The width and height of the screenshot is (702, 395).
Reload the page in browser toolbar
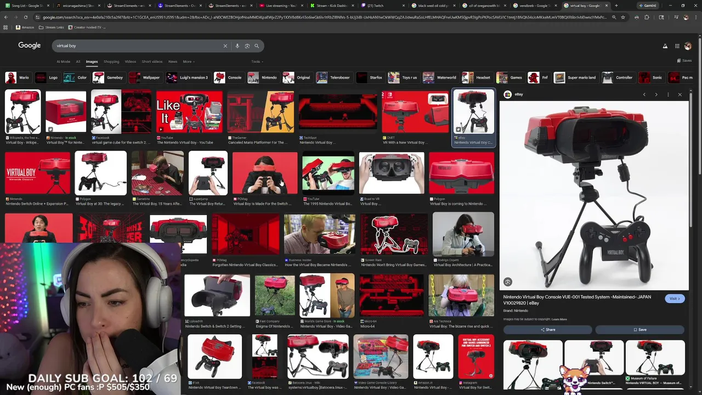tap(25, 17)
